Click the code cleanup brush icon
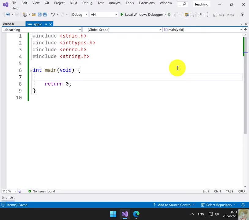The width and height of the screenshot is (249, 220). (20, 191)
